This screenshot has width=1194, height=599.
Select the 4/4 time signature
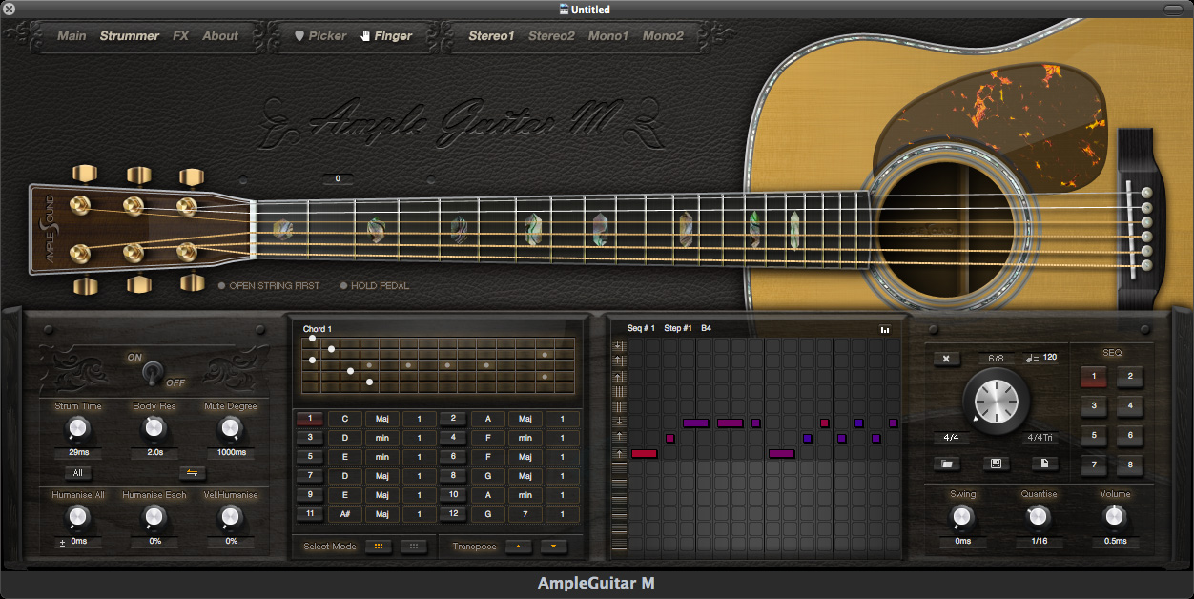[x=951, y=439]
